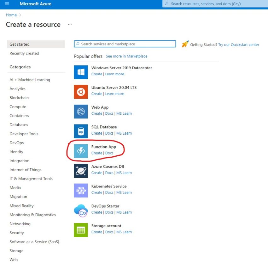Viewport: 268px width, 266px height.
Task: Select the Windows Server 2019 Datacenter icon
Action: (x=80, y=72)
